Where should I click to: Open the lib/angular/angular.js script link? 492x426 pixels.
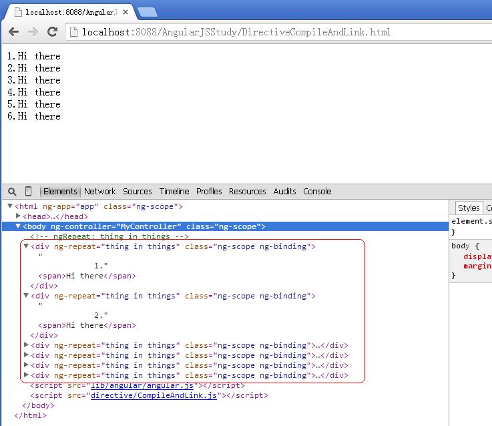[x=142, y=385]
